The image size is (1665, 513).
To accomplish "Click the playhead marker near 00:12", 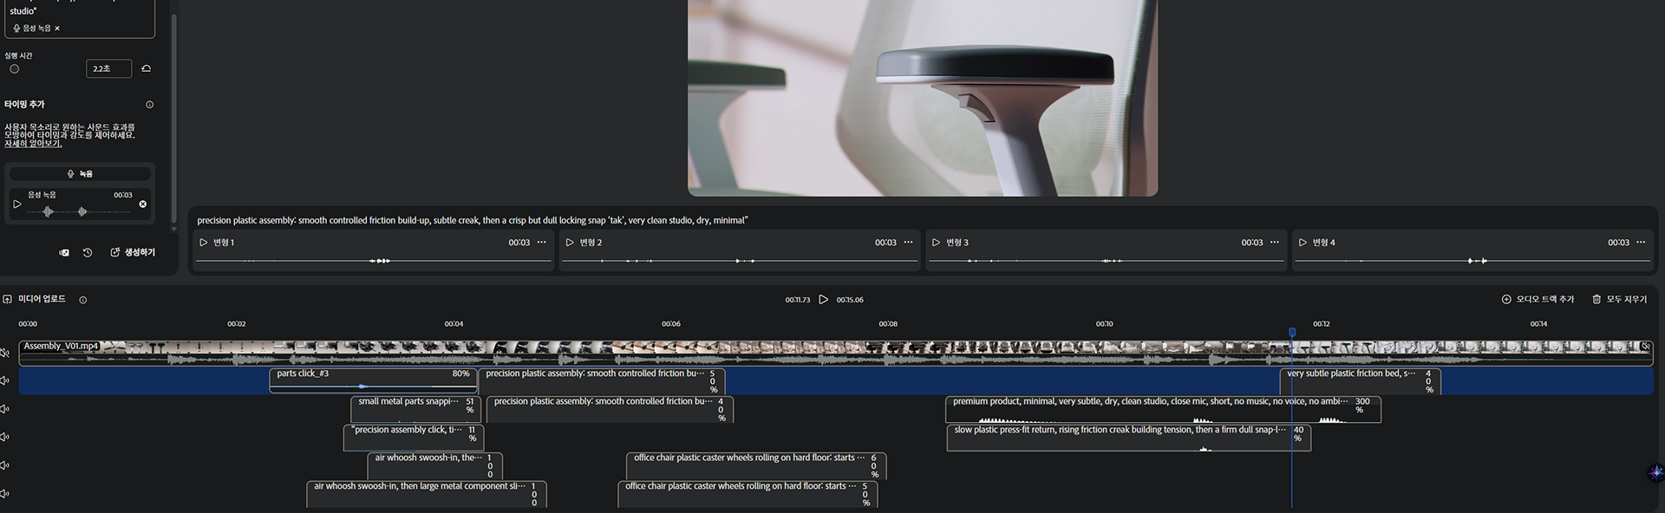I will tap(1292, 332).
